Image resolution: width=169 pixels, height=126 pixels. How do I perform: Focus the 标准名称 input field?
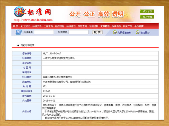pyautogui.click(x=79, y=32)
